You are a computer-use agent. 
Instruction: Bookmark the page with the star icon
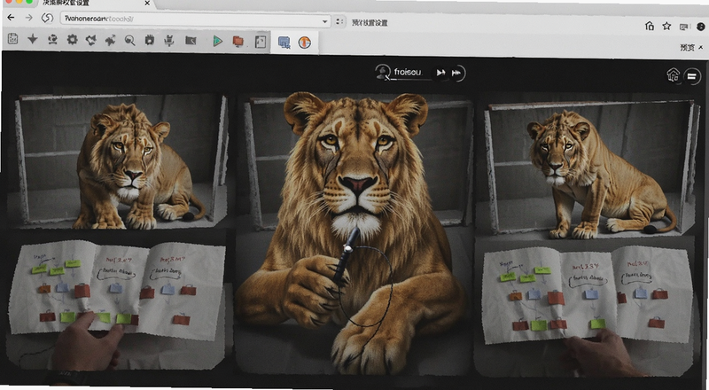coord(667,27)
